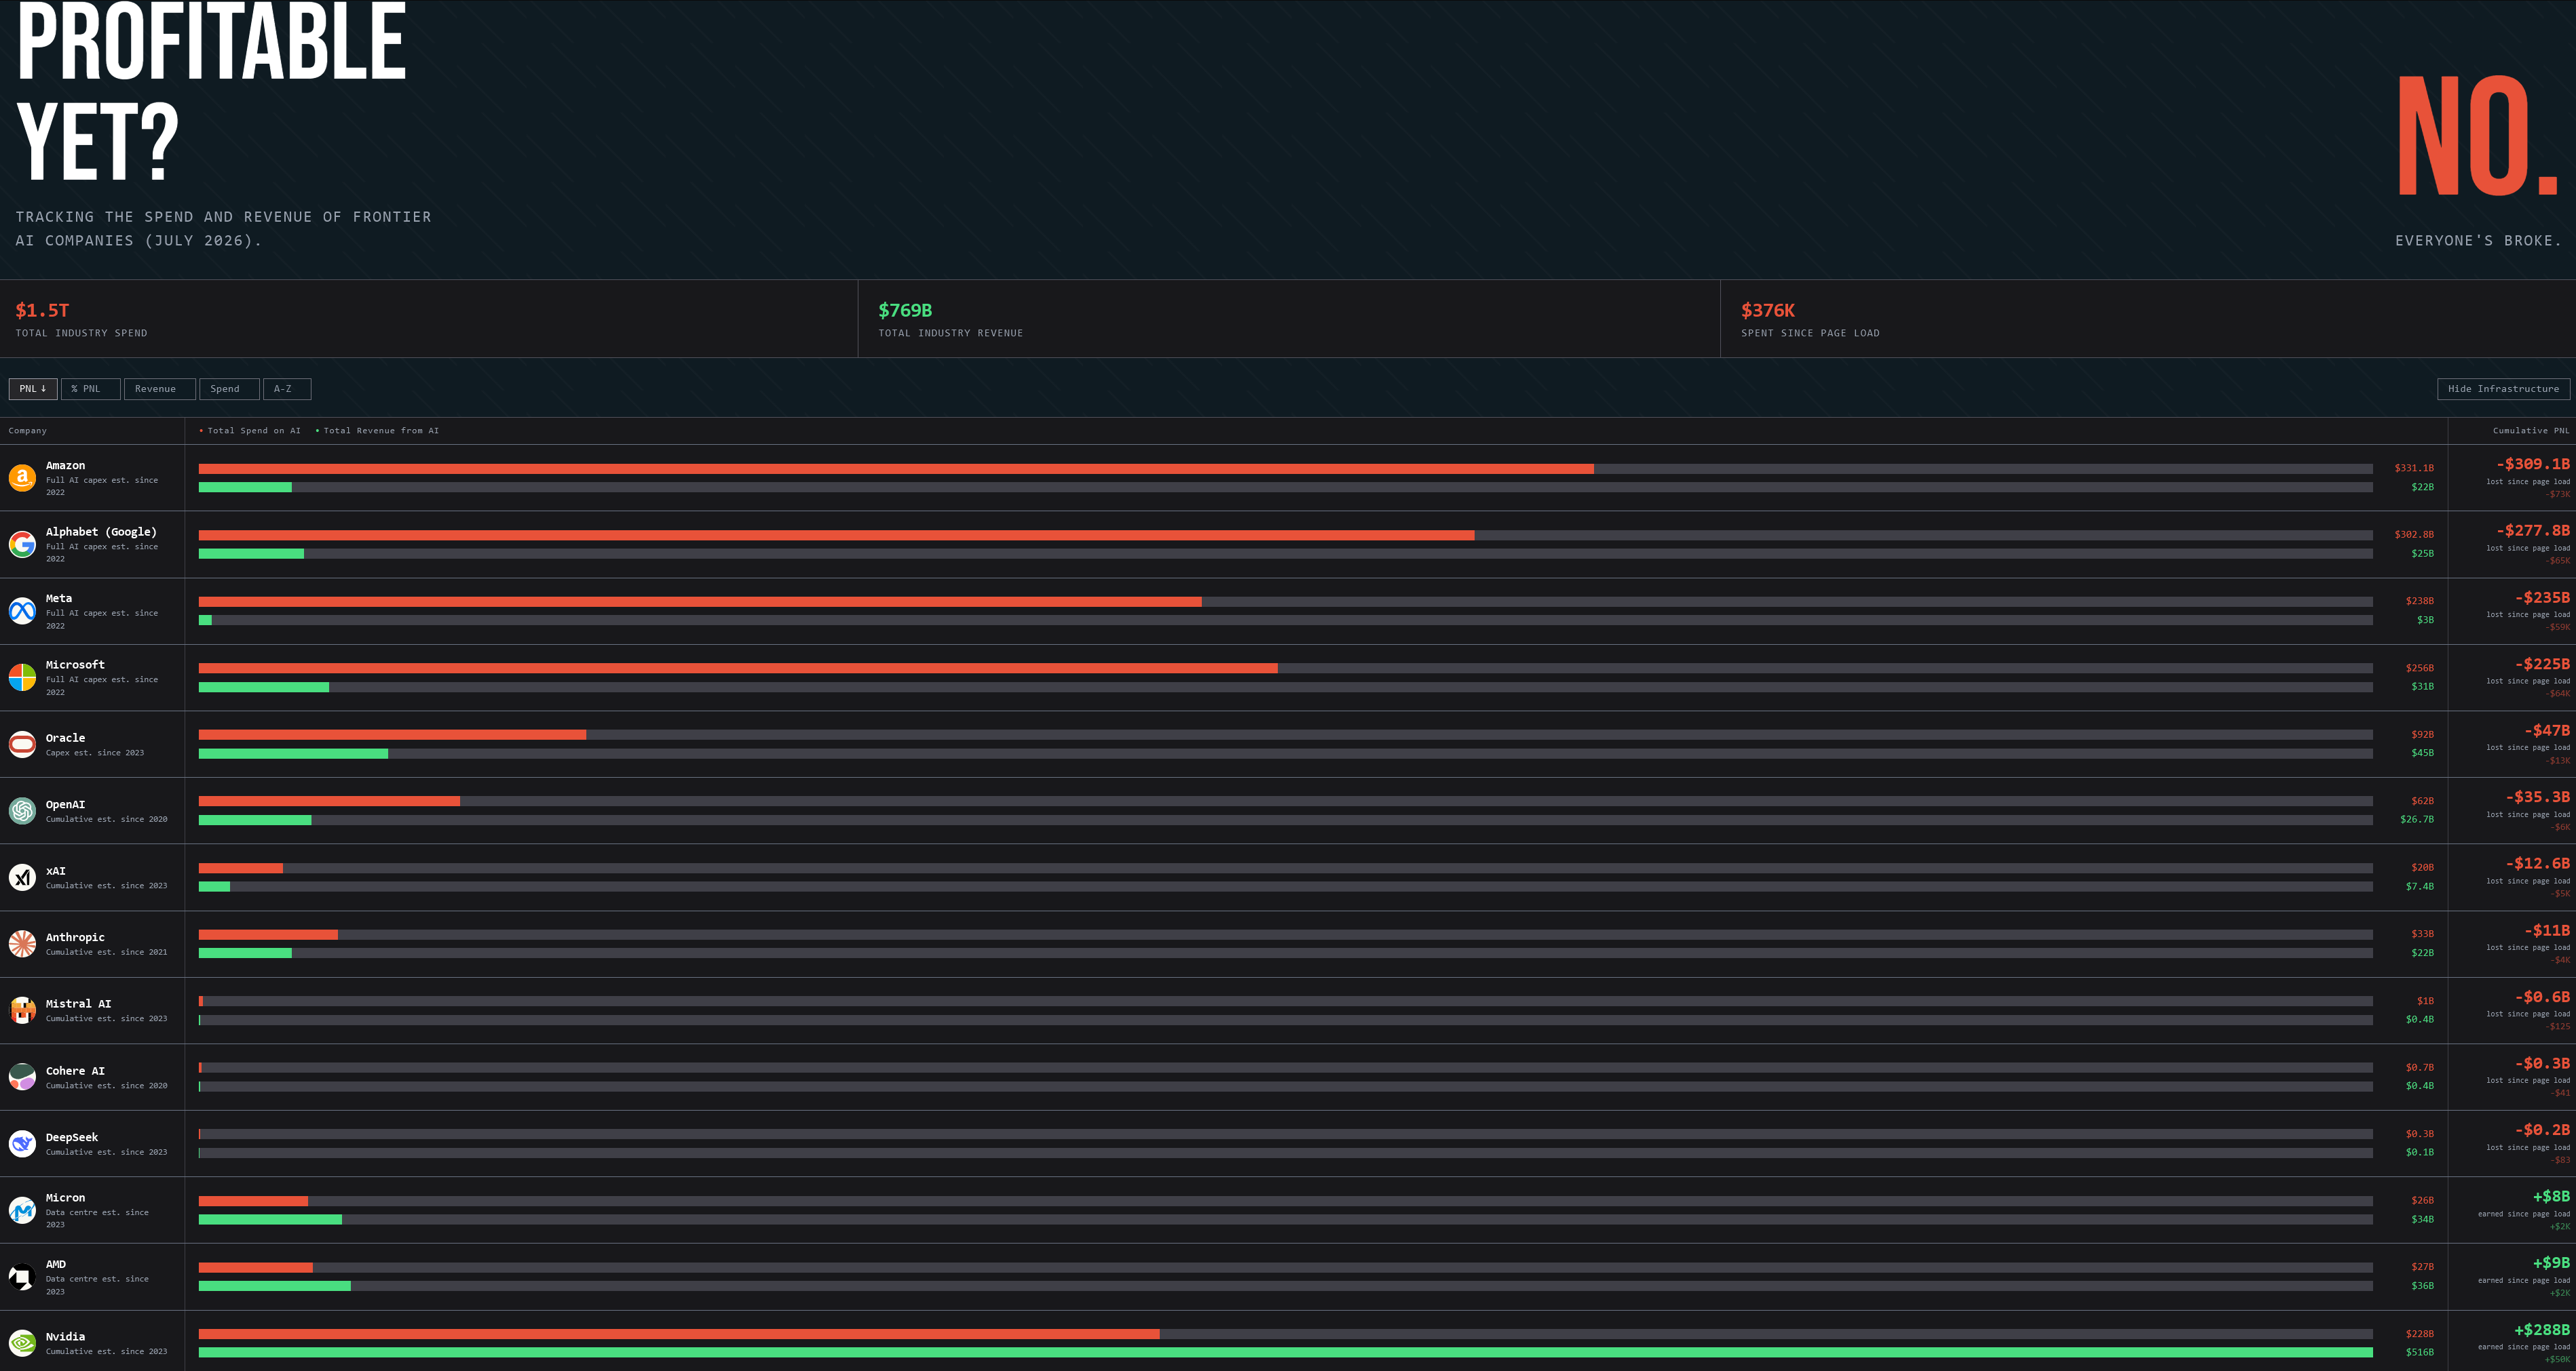2576x1371 pixels.
Task: Click Alphabet's -$277.8B cumulative PNL
Action: point(2532,531)
